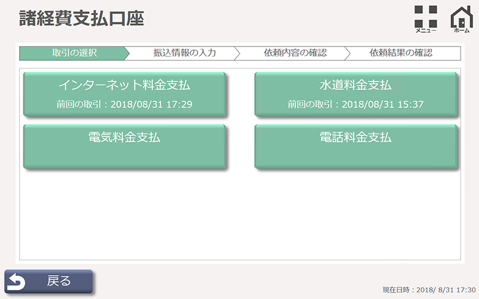Screen dimensions: 479x299
Task: Choose 水道料金支払 payment button
Action: (x=356, y=94)
